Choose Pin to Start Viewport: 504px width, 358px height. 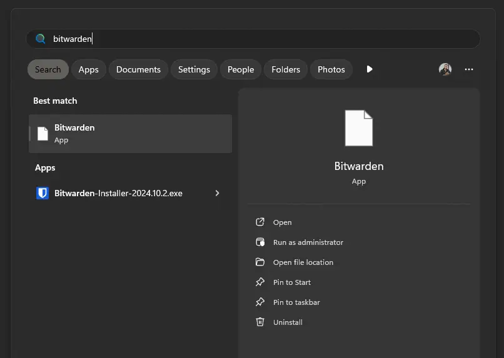[291, 282]
